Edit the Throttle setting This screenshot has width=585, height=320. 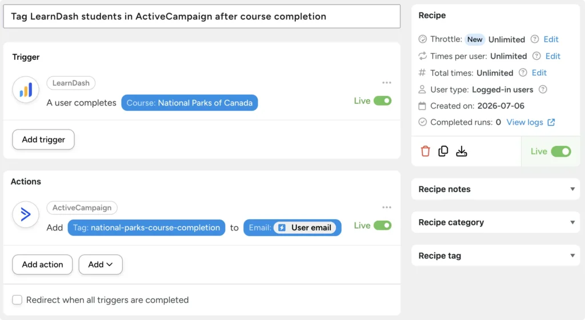[551, 39]
